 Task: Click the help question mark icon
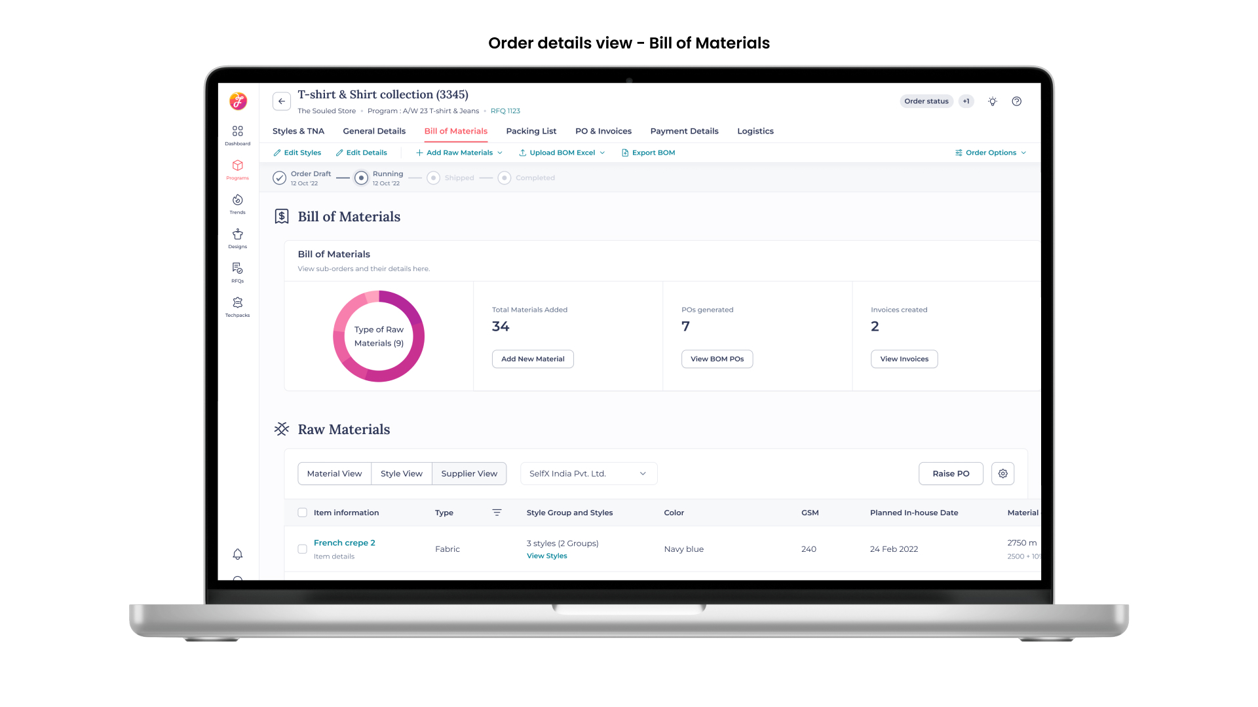pyautogui.click(x=1016, y=101)
